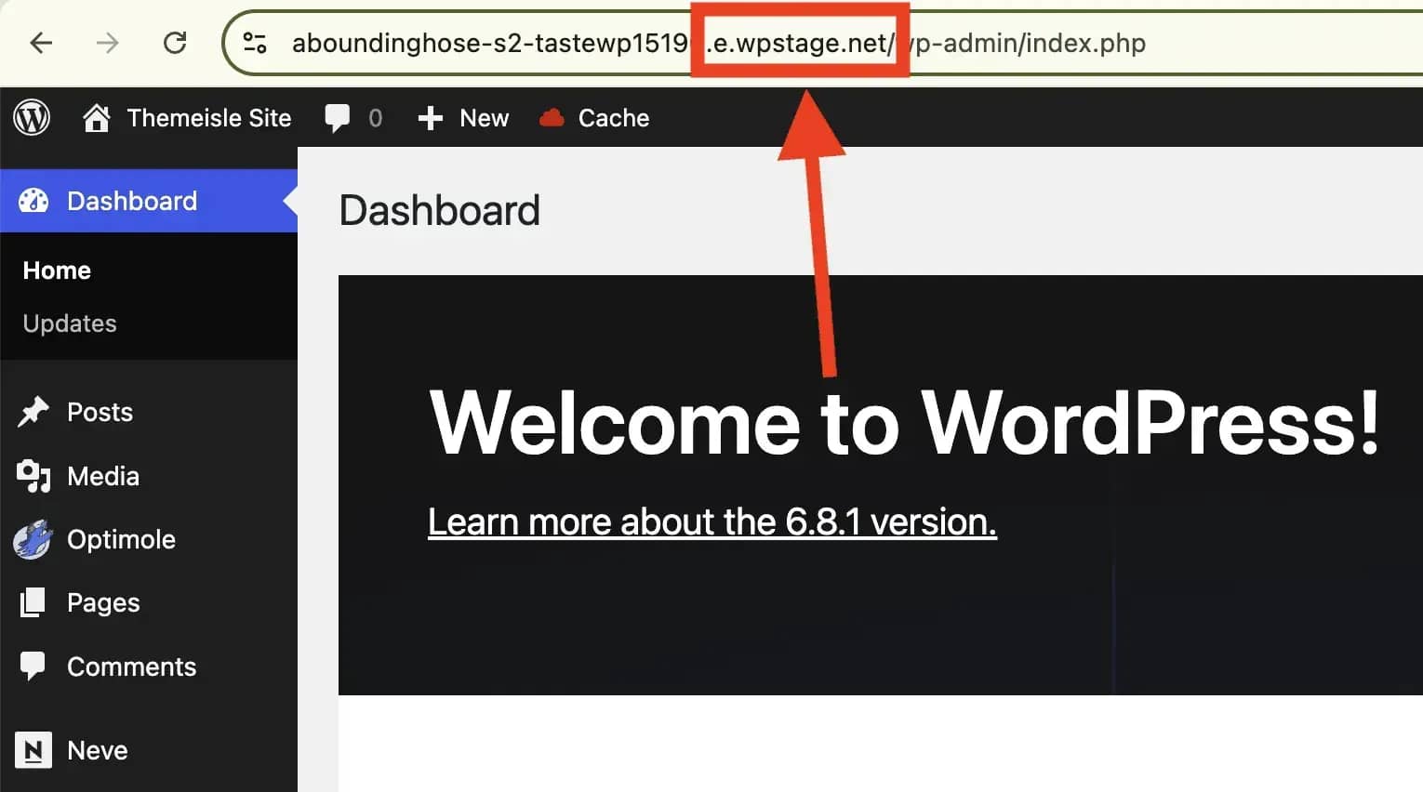The image size is (1423, 792).
Task: Click the Optimole bird icon
Action: 33,539
